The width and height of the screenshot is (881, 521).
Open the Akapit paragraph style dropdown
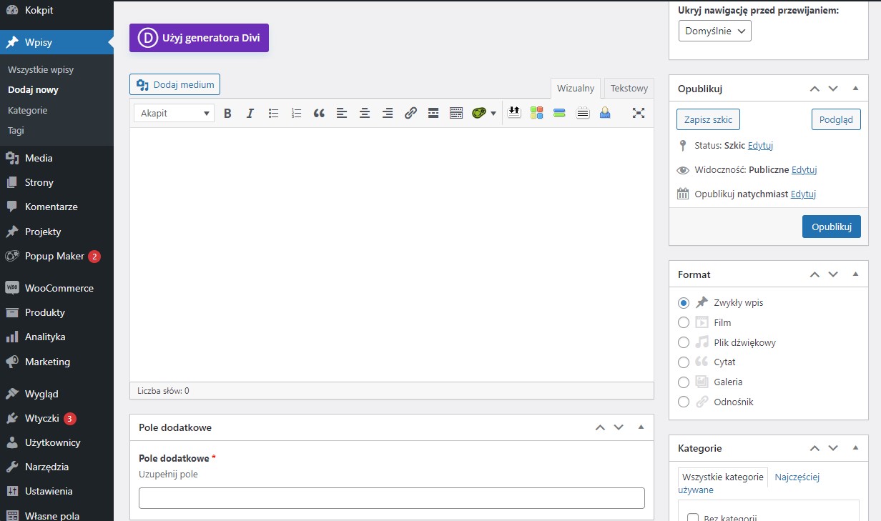coord(174,113)
